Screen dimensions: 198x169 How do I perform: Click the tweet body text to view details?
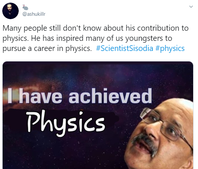(95, 38)
